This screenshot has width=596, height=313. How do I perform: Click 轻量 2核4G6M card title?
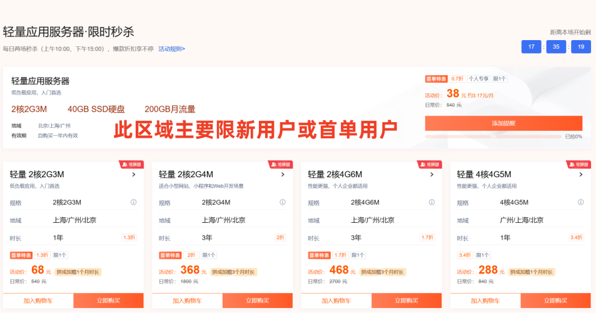[335, 174]
